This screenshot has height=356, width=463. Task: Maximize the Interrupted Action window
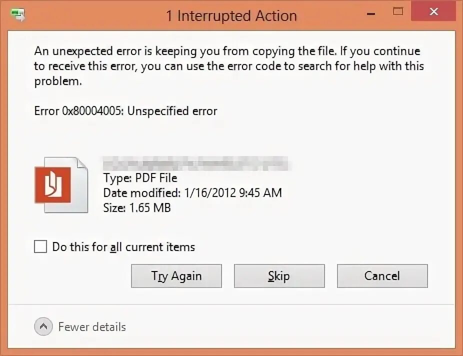pyautogui.click(x=398, y=11)
